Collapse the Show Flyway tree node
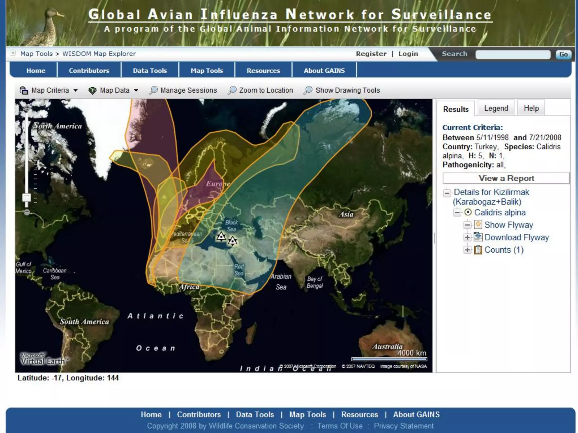The width and height of the screenshot is (578, 433). pyautogui.click(x=467, y=225)
